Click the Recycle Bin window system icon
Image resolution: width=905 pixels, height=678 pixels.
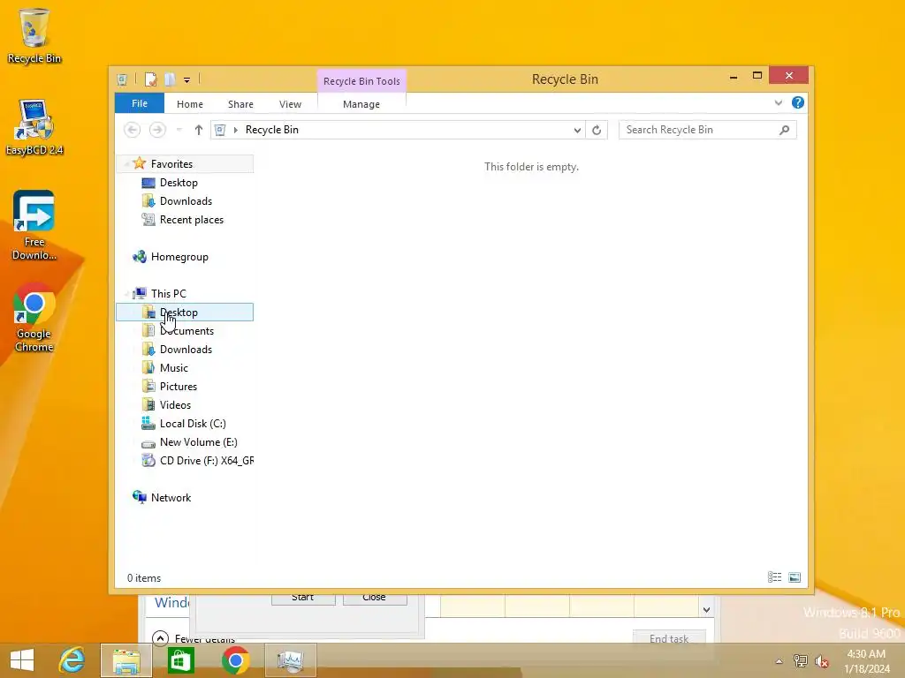(x=122, y=79)
